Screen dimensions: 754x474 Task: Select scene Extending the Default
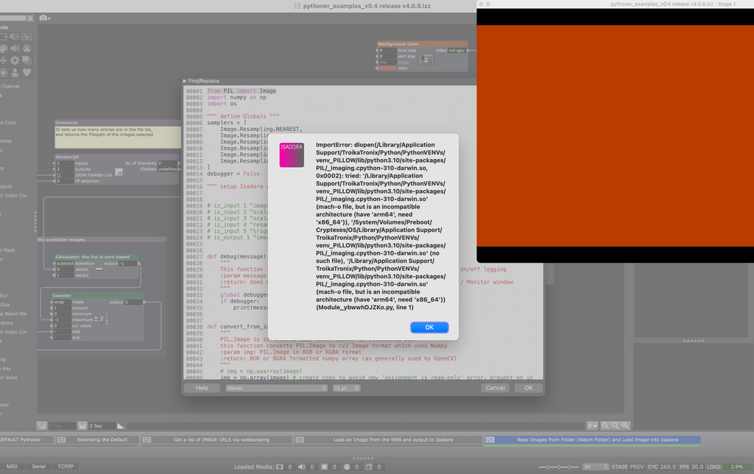[98, 440]
